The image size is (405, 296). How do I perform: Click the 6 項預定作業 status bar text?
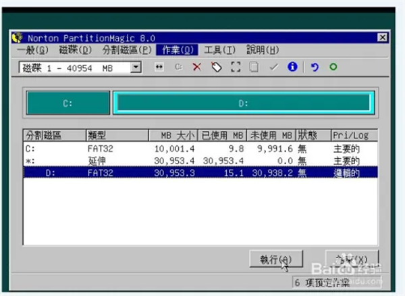point(322,282)
